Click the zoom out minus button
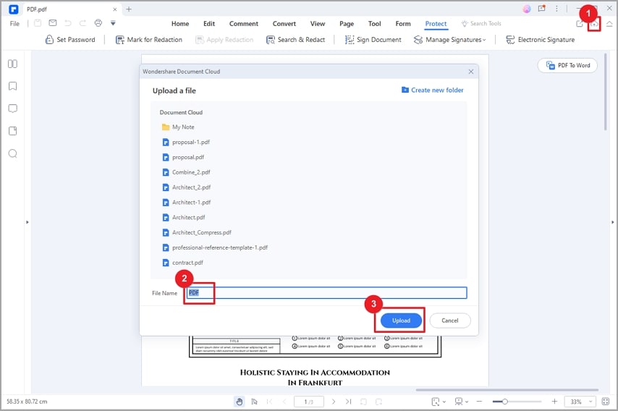 coord(479,402)
